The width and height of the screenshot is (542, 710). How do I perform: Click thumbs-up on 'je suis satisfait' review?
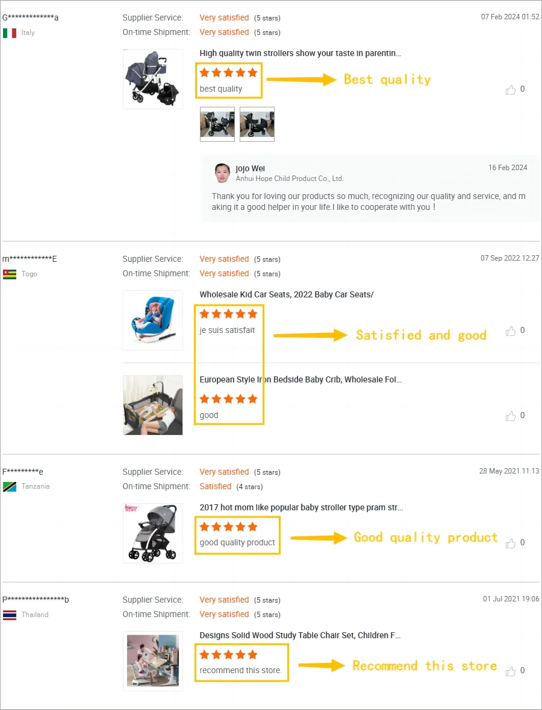coord(510,331)
